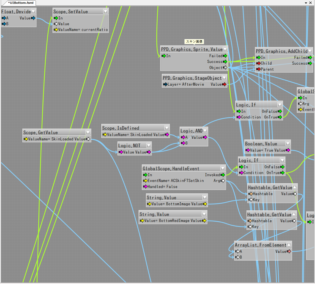Viewport: 315px width, 284px height.
Task: Click the Success output port of PPD.Graphics.Sprite.Value
Action: [x=225, y=62]
